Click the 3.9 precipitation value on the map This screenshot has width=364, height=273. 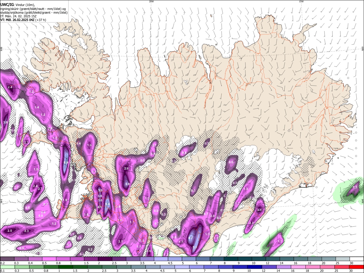pyautogui.click(x=100, y=190)
